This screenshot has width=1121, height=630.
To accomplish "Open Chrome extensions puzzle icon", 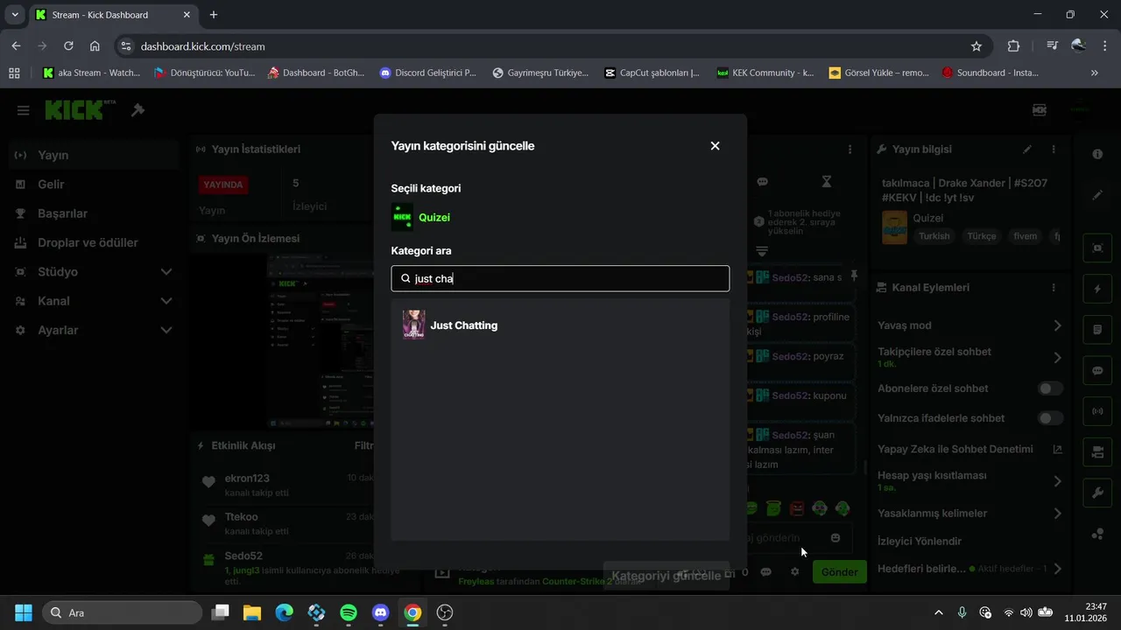I will (1014, 46).
